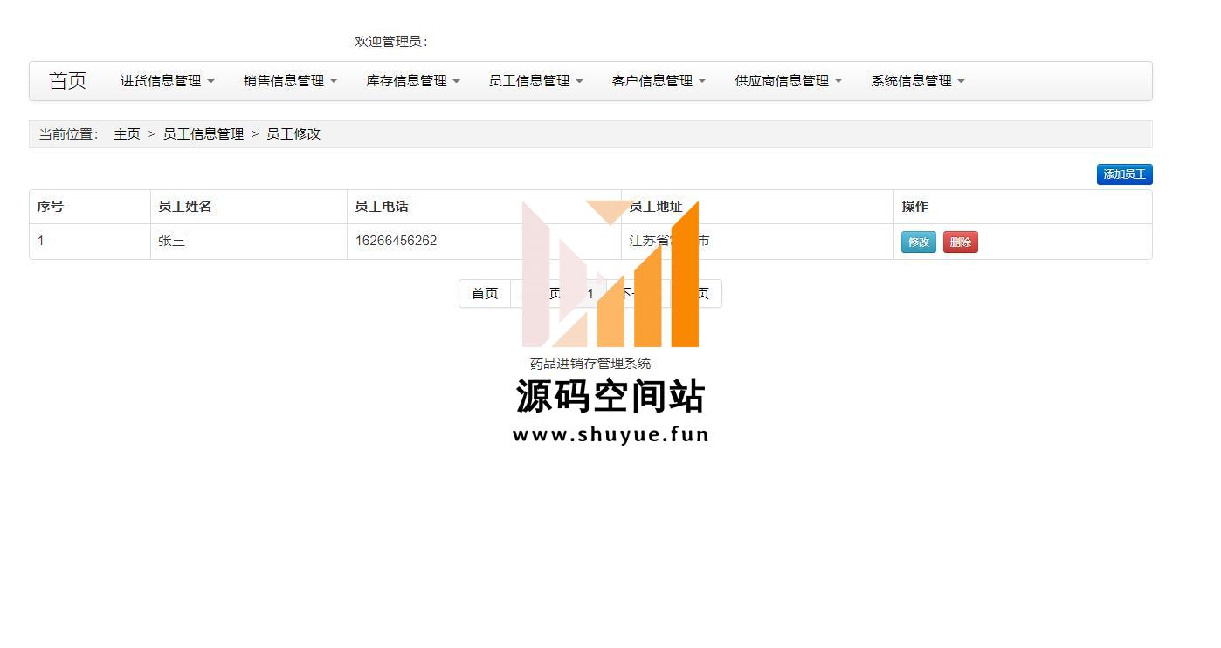Open the 客户信息管理 dropdown
Screen dimensions: 1221x648
coord(659,81)
